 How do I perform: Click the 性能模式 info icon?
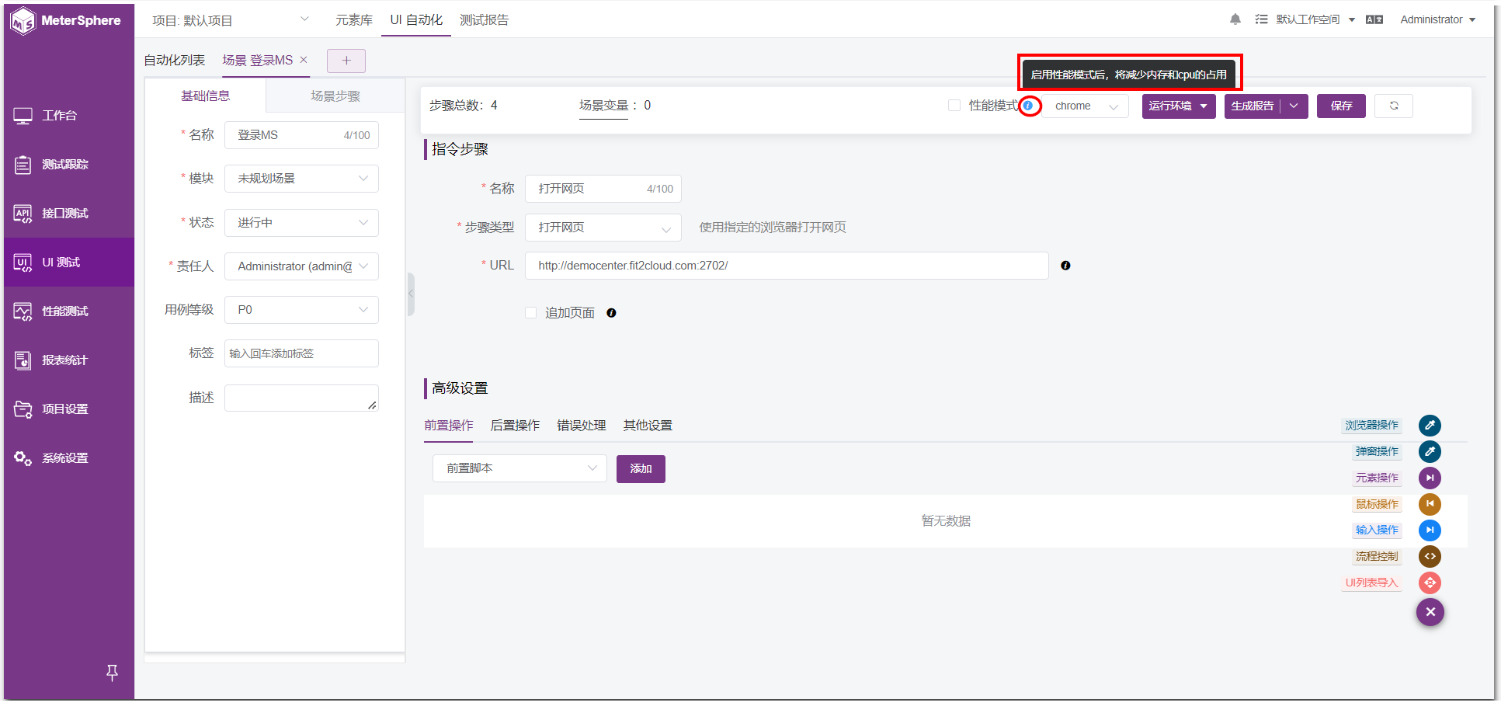1028,106
